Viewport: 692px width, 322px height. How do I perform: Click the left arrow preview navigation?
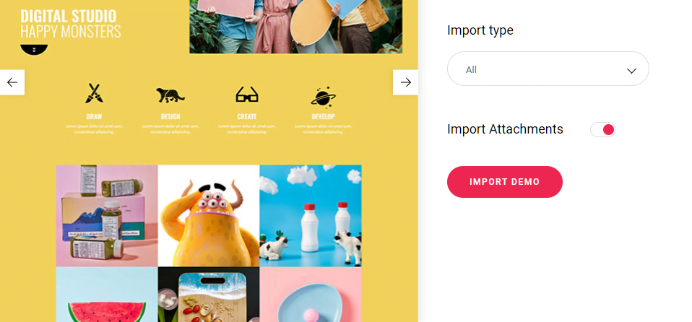12,82
